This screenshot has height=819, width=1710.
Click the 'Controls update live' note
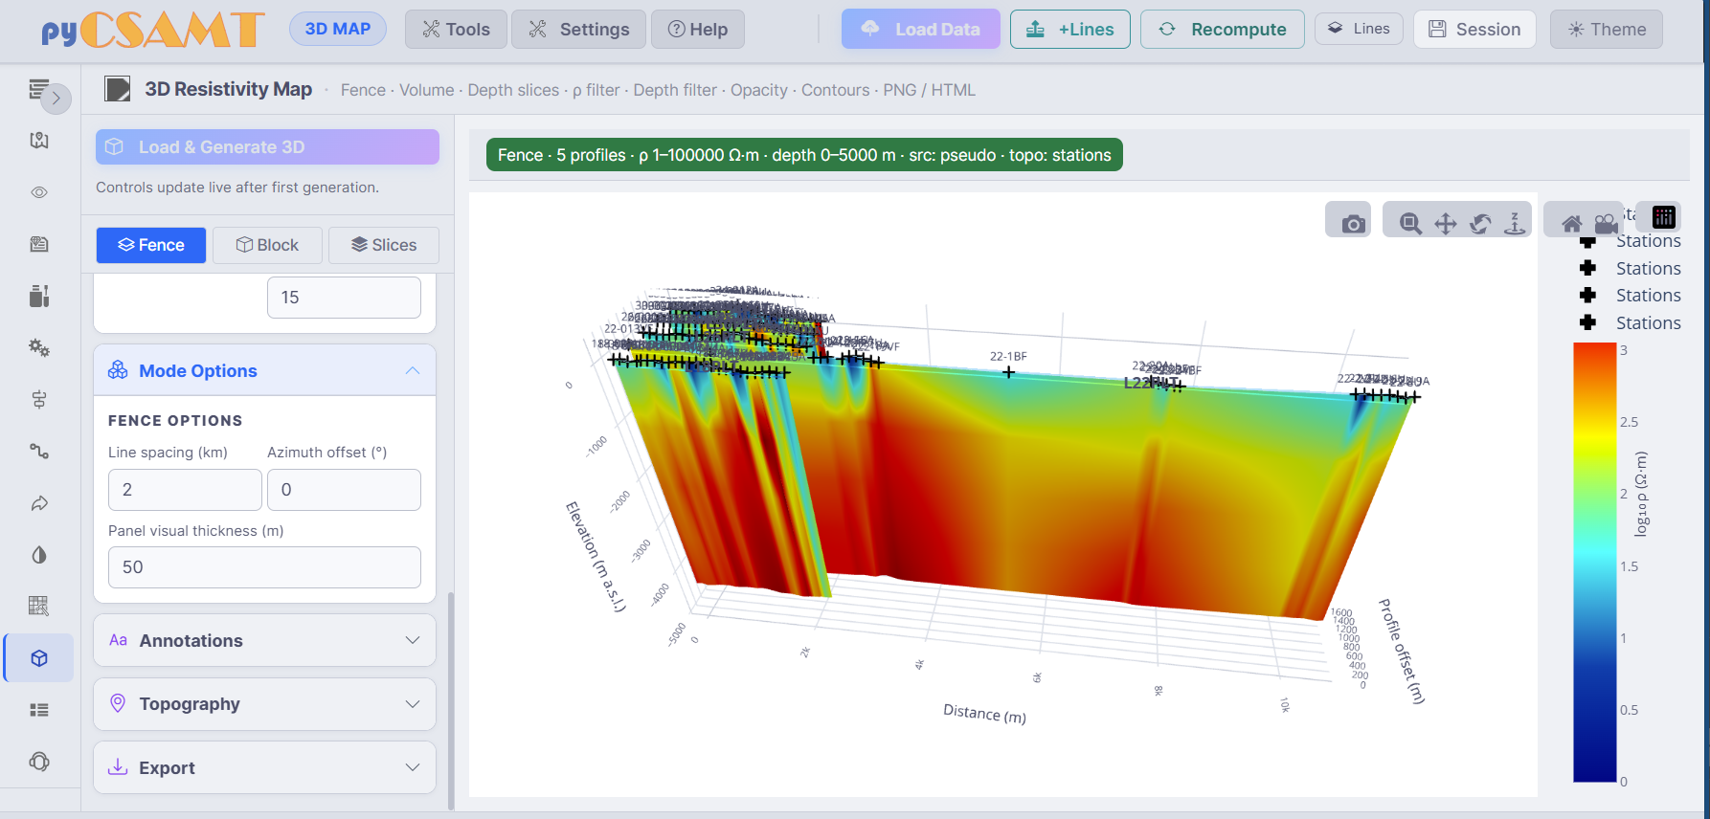click(237, 188)
